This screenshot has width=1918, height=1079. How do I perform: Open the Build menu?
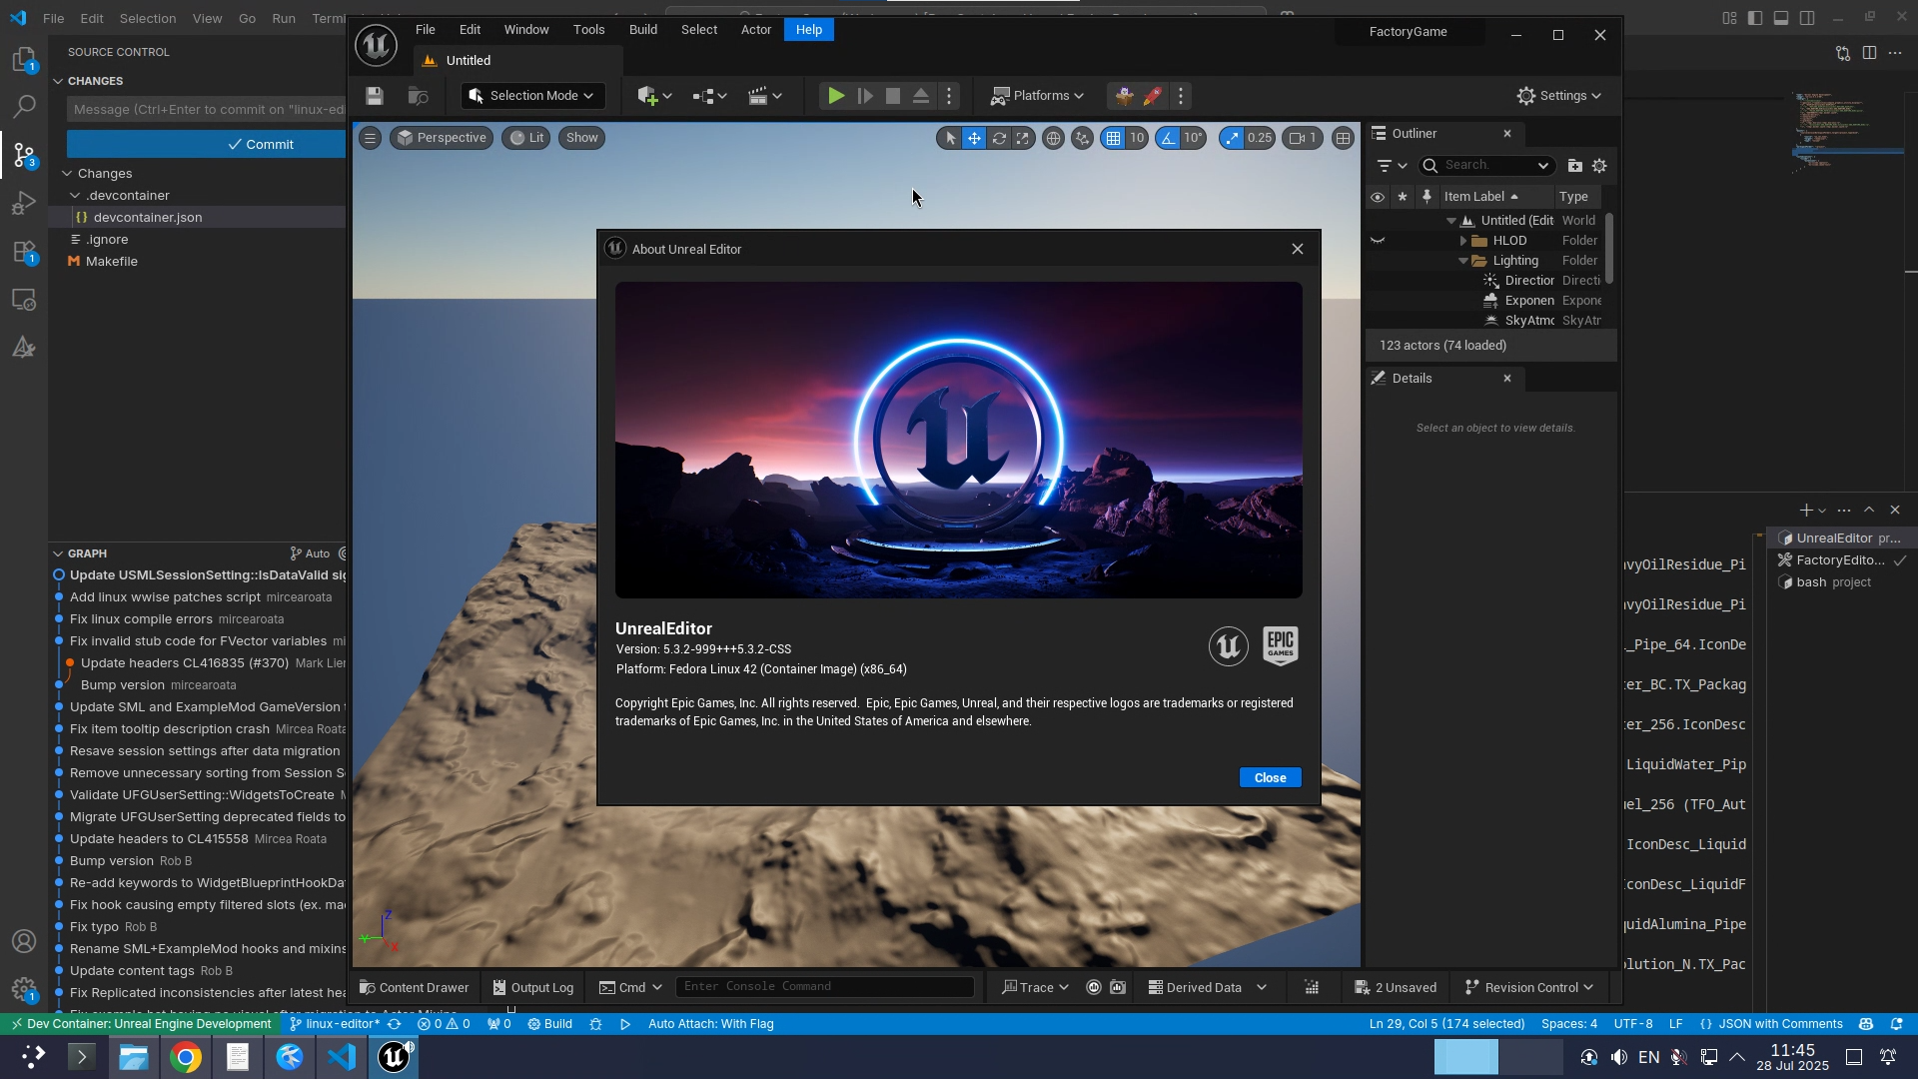[642, 30]
